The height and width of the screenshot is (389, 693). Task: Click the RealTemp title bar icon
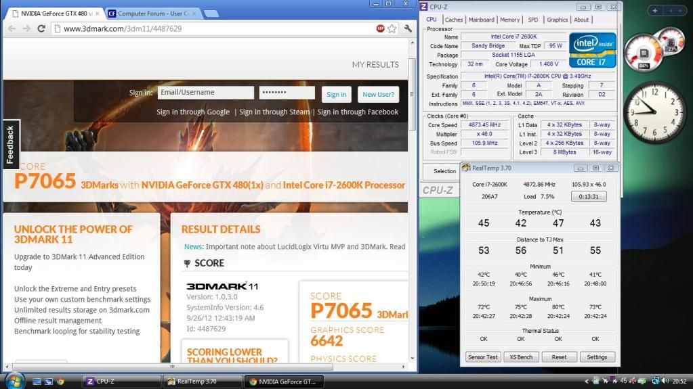[x=466, y=168]
